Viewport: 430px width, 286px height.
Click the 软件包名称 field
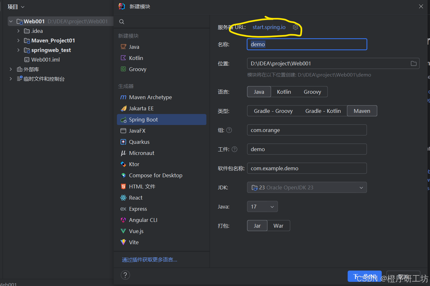pyautogui.click(x=307, y=168)
